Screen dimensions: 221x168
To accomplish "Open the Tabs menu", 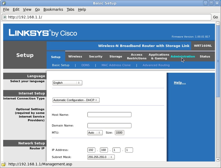I will pos(70,9).
